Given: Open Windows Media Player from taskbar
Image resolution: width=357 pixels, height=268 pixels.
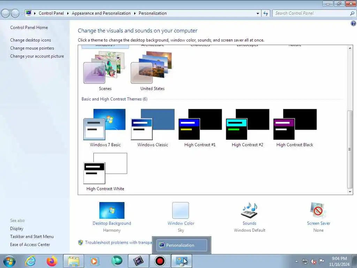Looking at the screenshot, I should [94, 261].
